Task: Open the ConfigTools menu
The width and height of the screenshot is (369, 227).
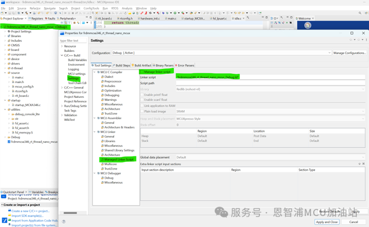Action: 91,8
